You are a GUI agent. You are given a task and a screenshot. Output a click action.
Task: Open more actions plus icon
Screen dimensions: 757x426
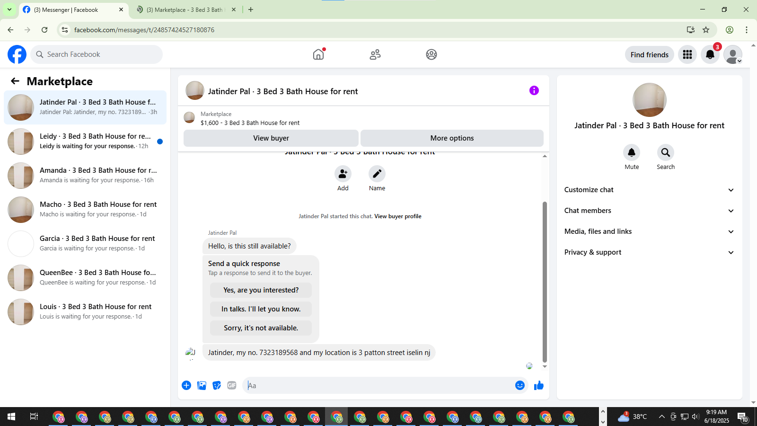pos(186,385)
